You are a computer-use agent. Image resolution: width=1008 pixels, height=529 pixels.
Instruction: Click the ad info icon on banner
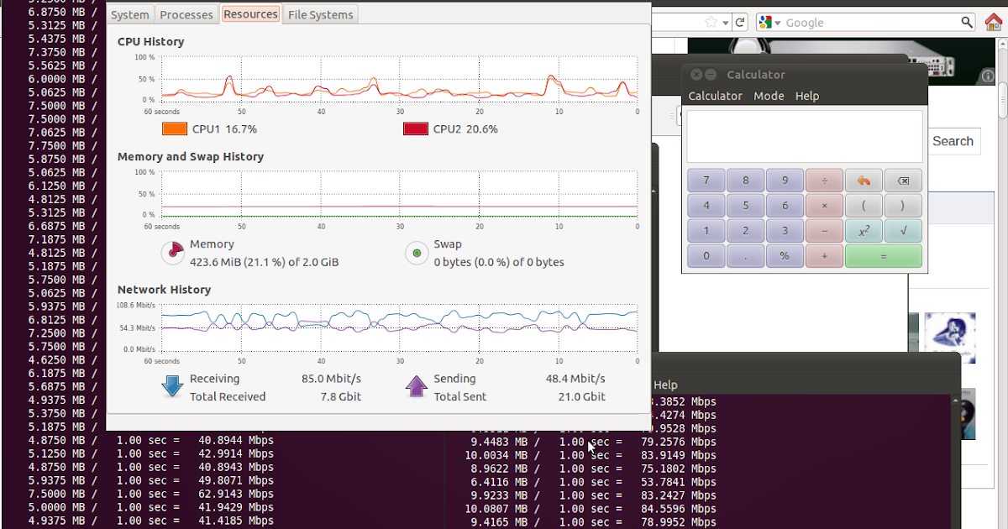click(988, 76)
